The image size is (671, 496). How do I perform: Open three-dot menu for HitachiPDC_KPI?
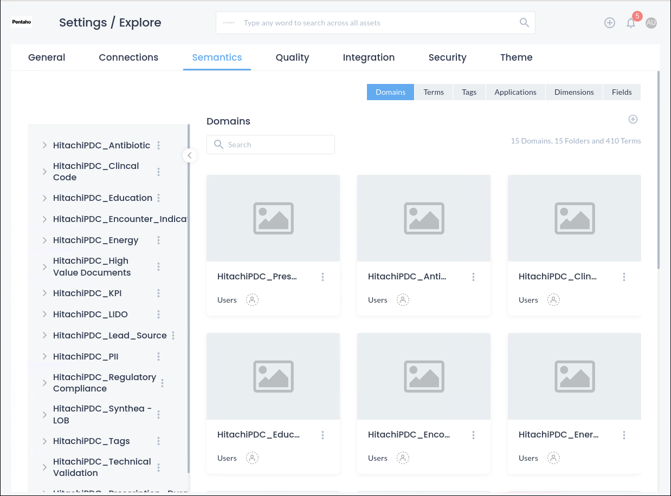[158, 293]
